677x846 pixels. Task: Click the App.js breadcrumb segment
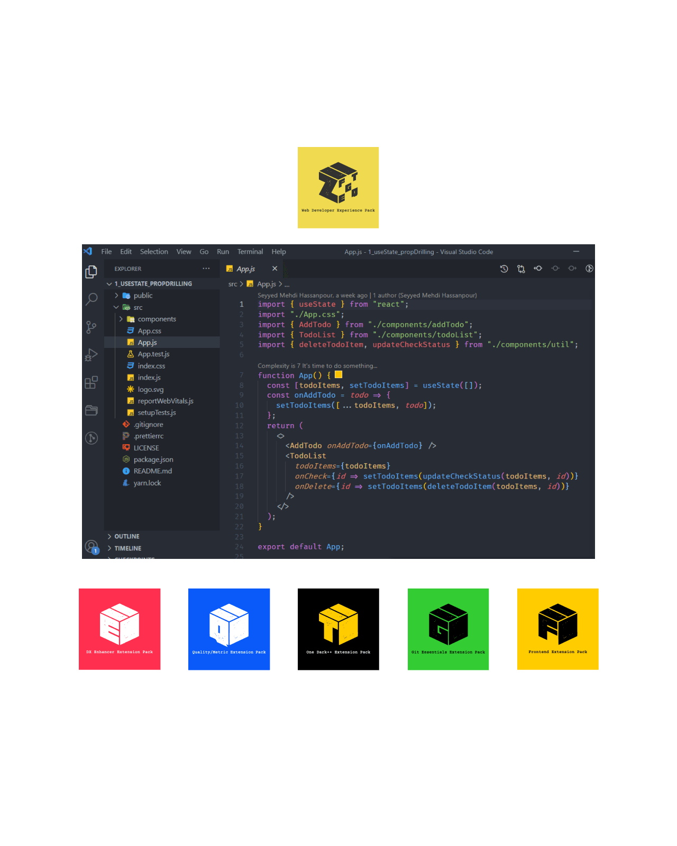(x=266, y=284)
